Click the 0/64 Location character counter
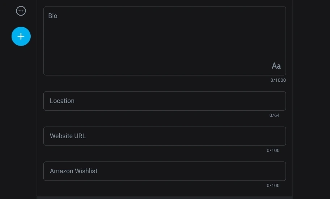Viewport: 330px width, 199px height. (274, 115)
